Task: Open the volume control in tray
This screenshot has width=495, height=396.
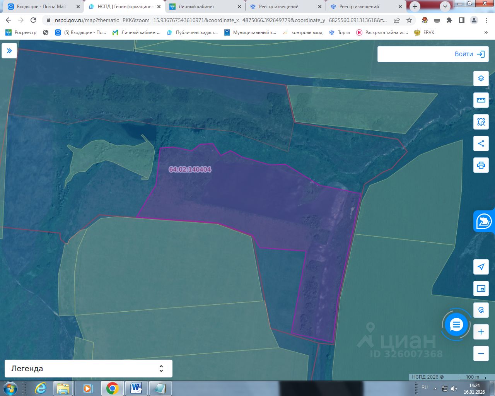Action: (x=453, y=389)
